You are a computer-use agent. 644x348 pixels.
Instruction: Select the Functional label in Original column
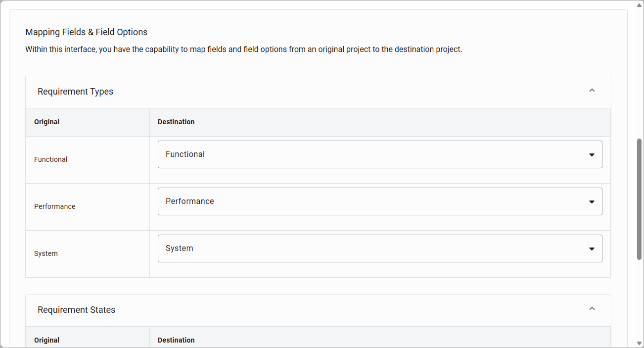click(51, 159)
